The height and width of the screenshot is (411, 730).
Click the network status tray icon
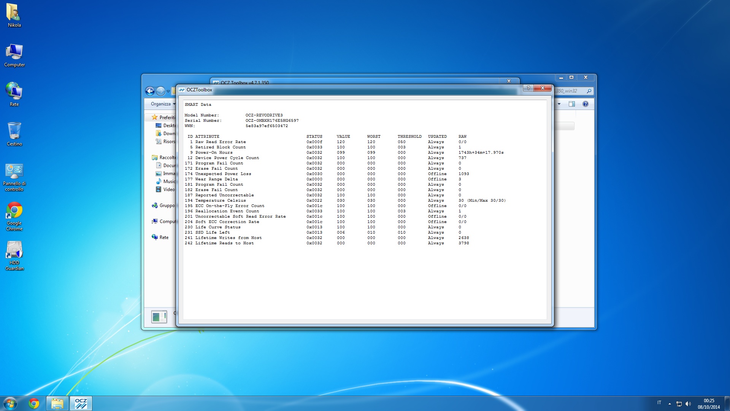[679, 404]
